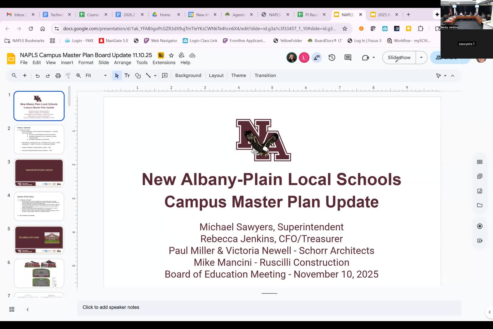Image resolution: width=493 pixels, height=329 pixels.
Task: Collapse the slide filmstrip panel
Action: 28,310
